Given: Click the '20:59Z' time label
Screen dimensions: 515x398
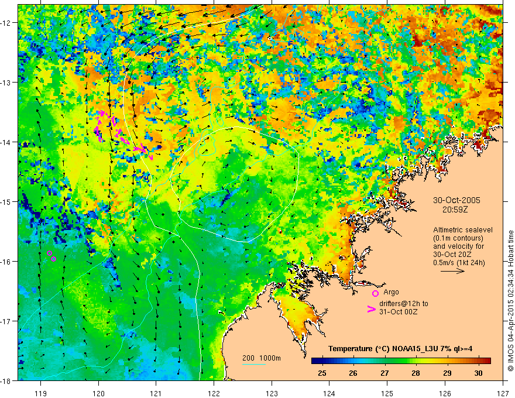Looking at the screenshot, I should pos(455,210).
